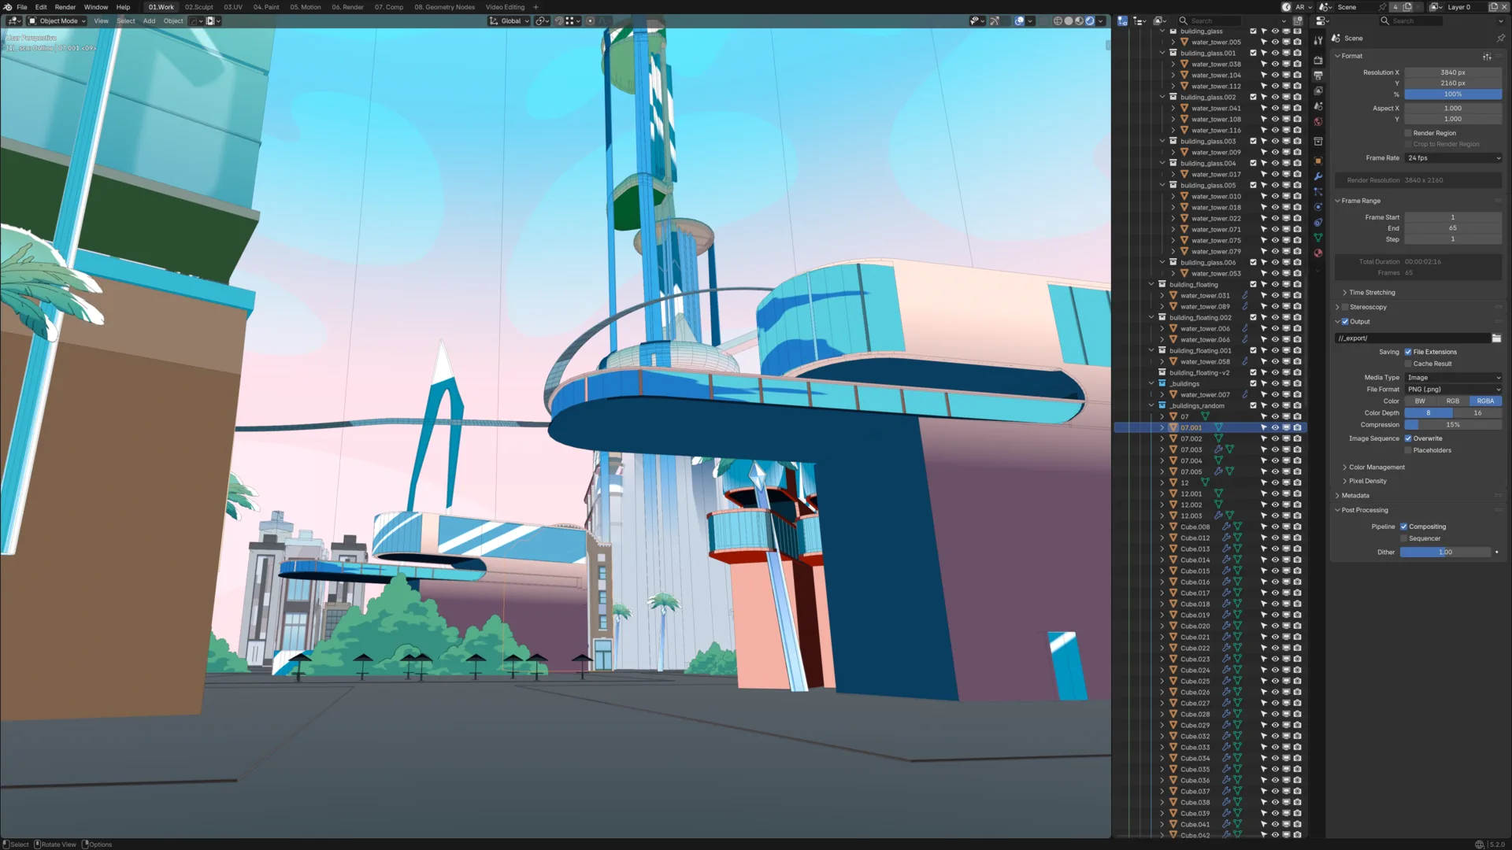Open the Modifiers properties tab
The image size is (1512, 850).
[x=1318, y=176]
